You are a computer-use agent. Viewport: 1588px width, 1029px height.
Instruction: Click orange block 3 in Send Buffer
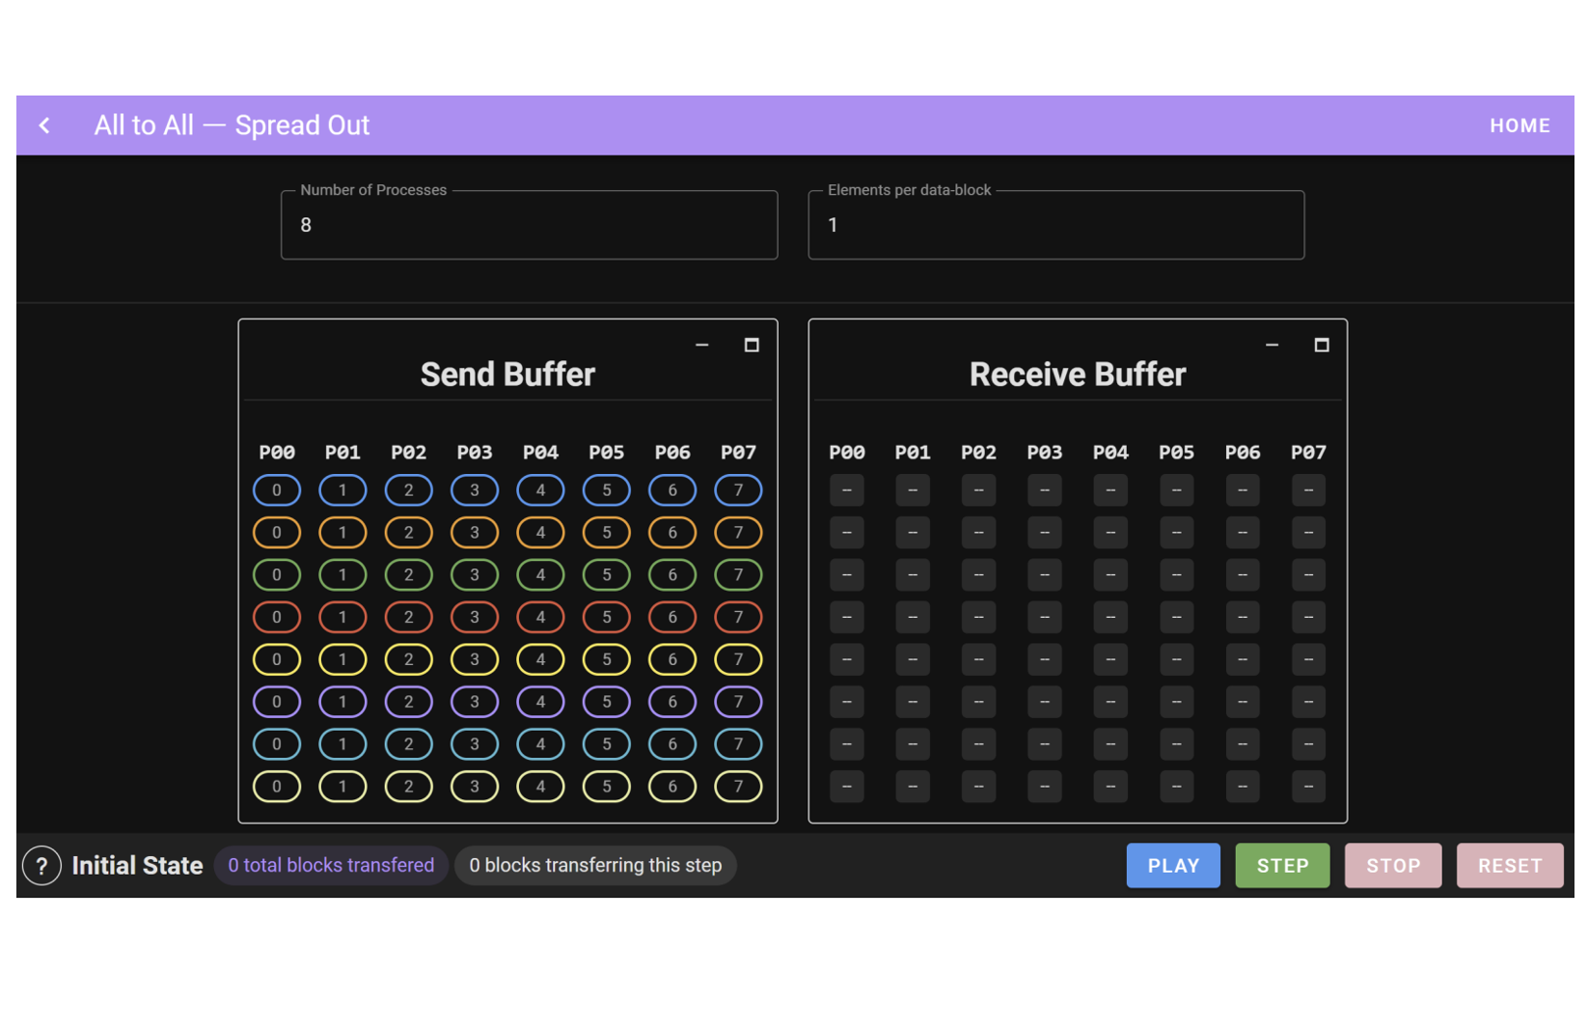475,533
